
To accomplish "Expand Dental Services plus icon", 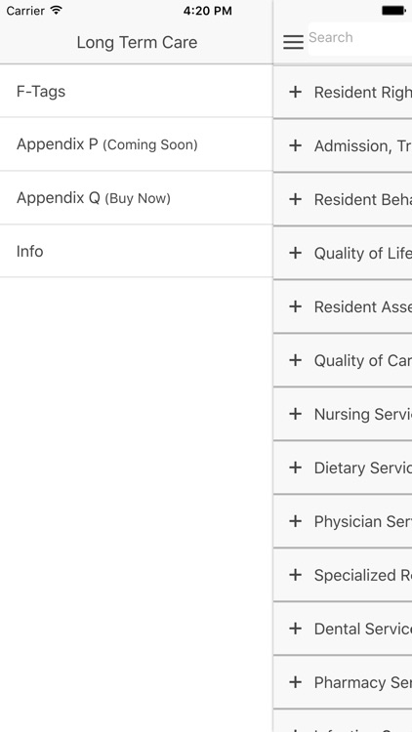I will pyautogui.click(x=295, y=629).
